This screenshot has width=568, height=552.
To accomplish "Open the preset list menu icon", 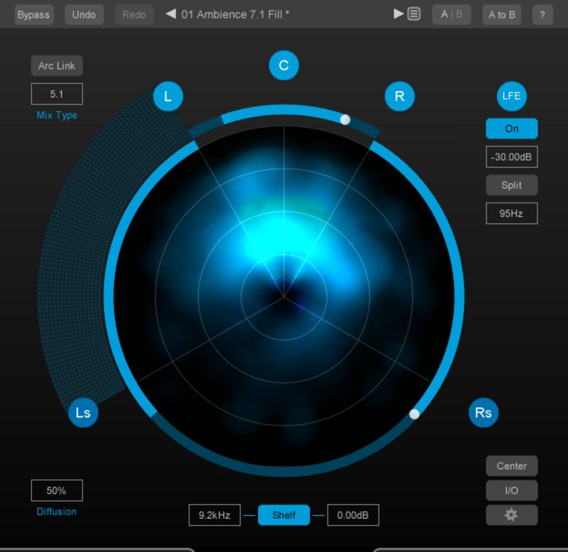I will pyautogui.click(x=414, y=14).
